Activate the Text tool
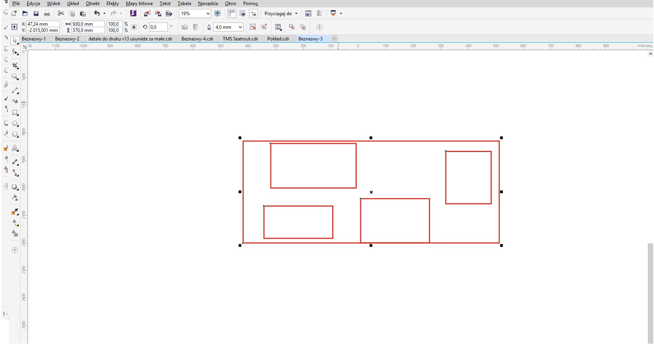This screenshot has width=654, height=344. [15, 148]
